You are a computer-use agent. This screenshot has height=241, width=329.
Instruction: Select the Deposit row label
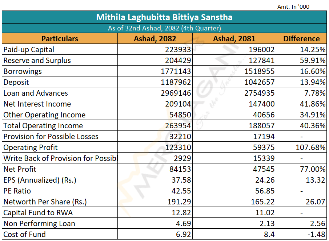click(16, 82)
